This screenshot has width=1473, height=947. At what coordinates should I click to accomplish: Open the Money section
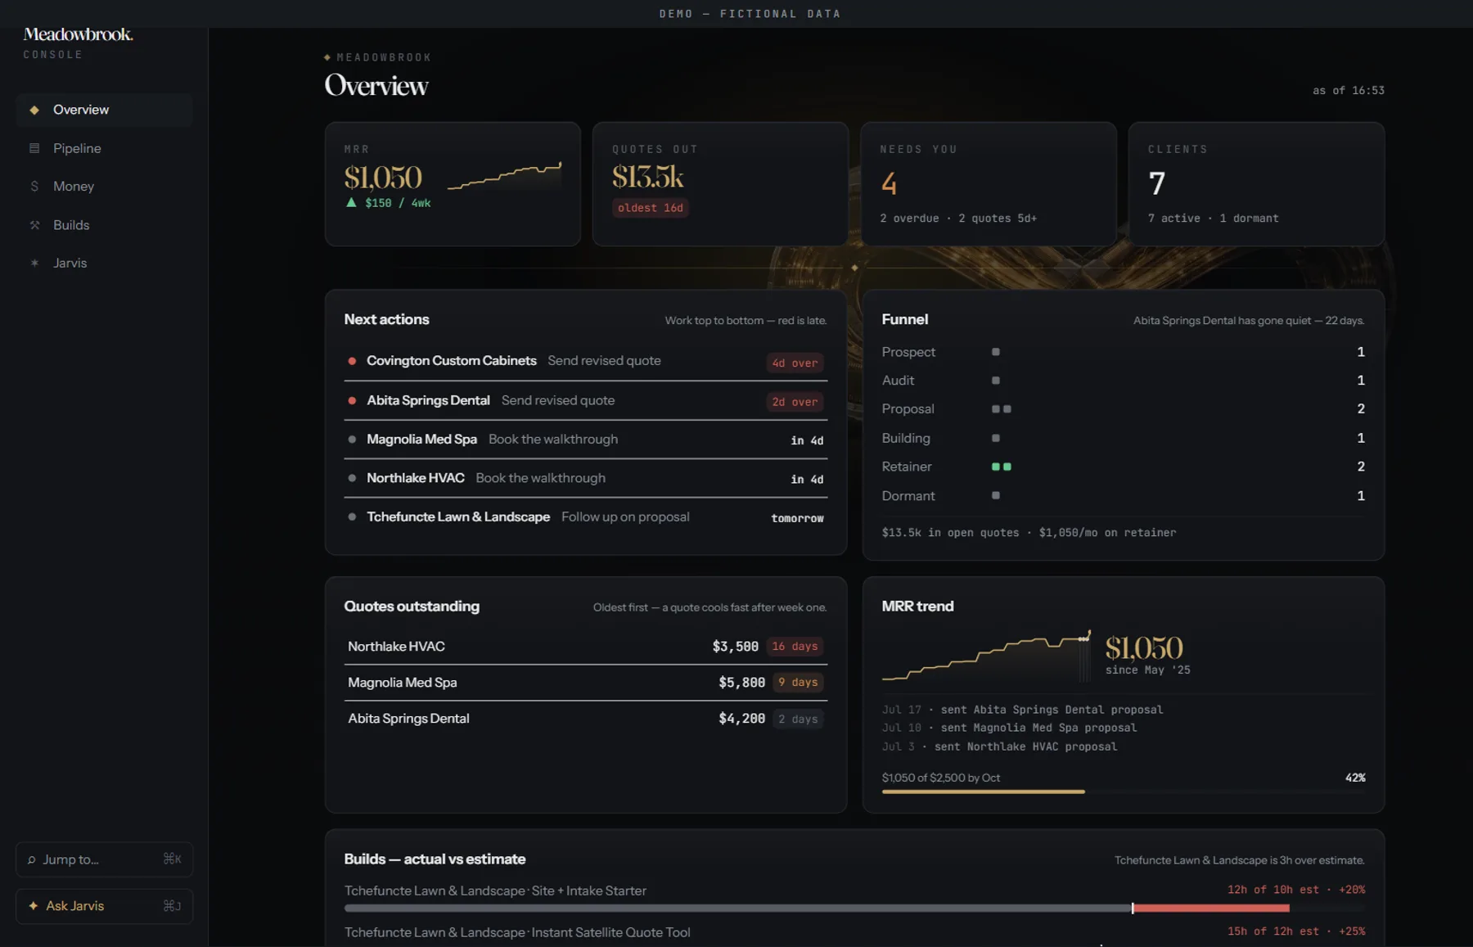104,187
